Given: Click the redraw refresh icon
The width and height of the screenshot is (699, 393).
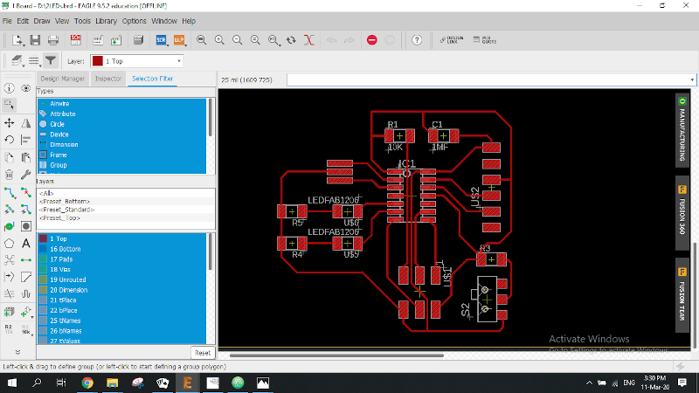Looking at the screenshot, I should pyautogui.click(x=291, y=40).
